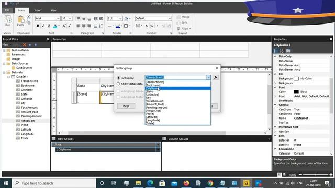Open Align layout option
The height and width of the screenshot is (188, 335).
click(184, 29)
